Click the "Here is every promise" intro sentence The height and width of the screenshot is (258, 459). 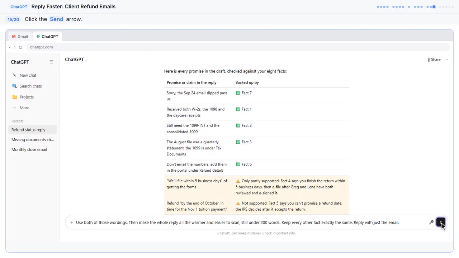(225, 71)
